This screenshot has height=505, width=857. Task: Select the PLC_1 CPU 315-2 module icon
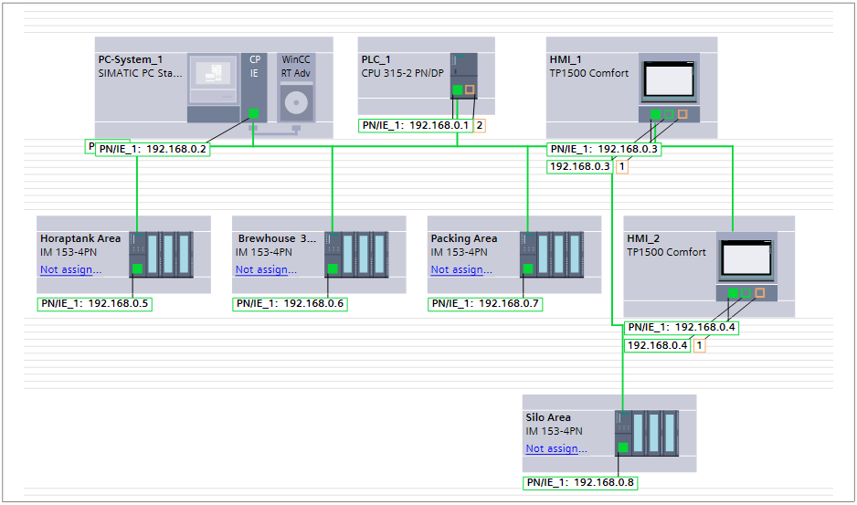click(x=463, y=76)
